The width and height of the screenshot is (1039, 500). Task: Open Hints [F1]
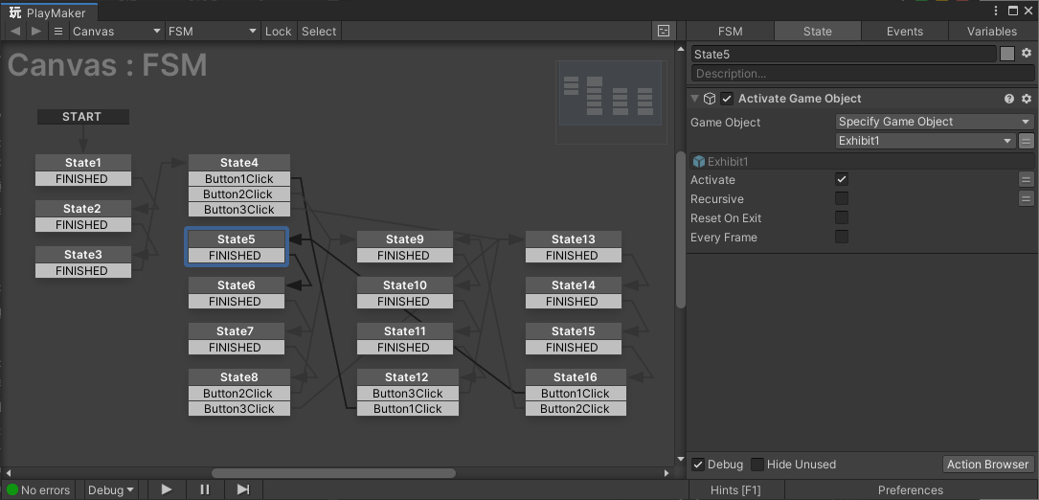click(735, 490)
